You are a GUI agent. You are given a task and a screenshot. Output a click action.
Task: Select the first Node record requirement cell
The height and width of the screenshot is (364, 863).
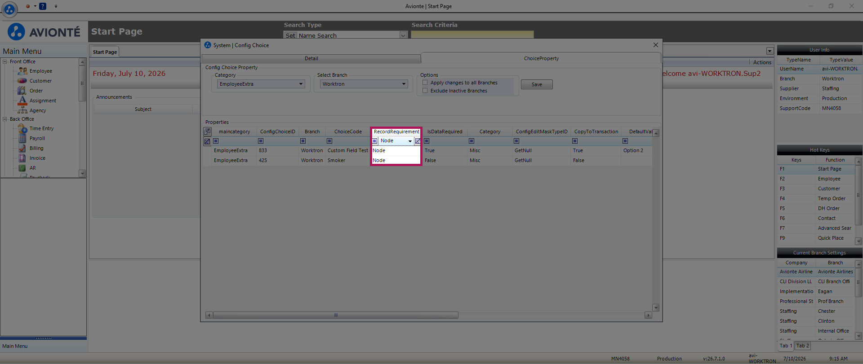(x=396, y=150)
